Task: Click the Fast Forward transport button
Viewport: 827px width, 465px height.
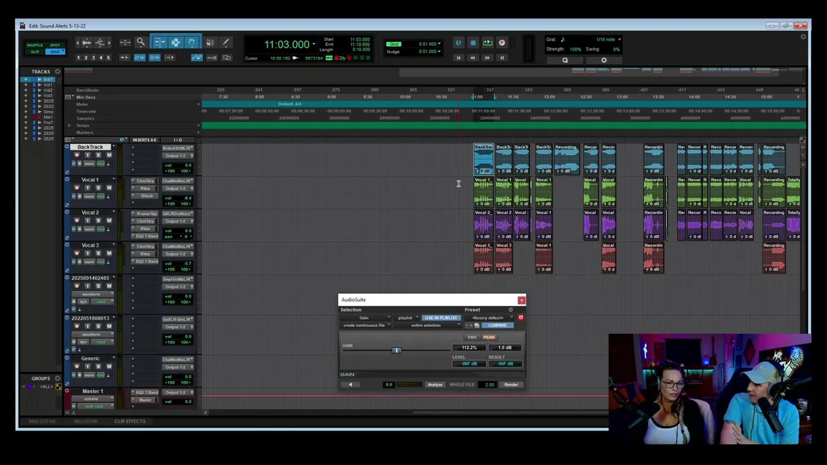Action: tap(487, 57)
